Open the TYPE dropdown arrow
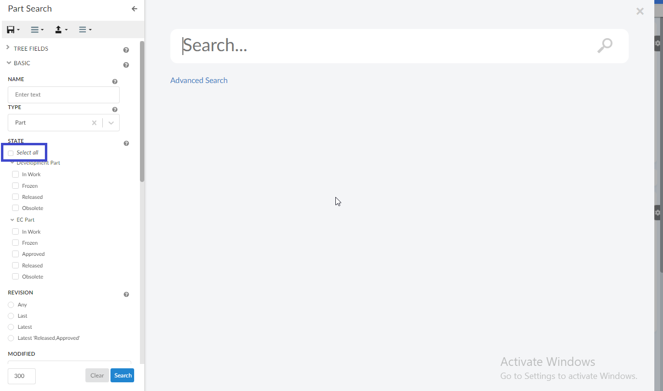 [111, 123]
